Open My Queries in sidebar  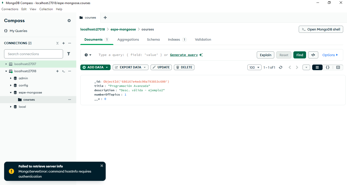click(16, 31)
